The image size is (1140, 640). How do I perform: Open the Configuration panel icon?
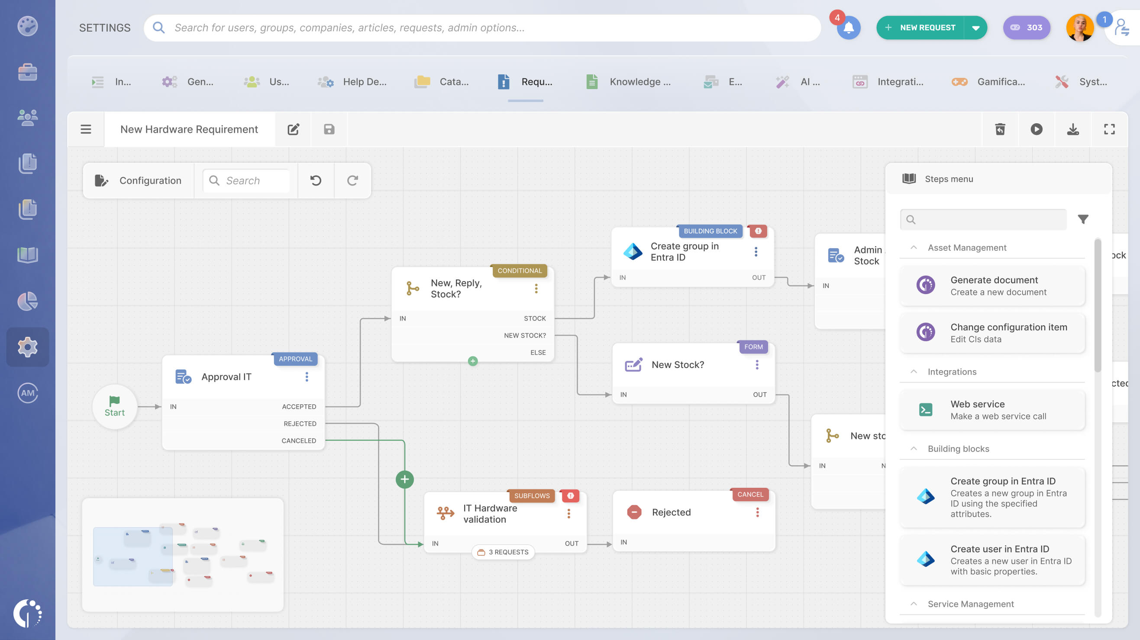pyautogui.click(x=101, y=180)
